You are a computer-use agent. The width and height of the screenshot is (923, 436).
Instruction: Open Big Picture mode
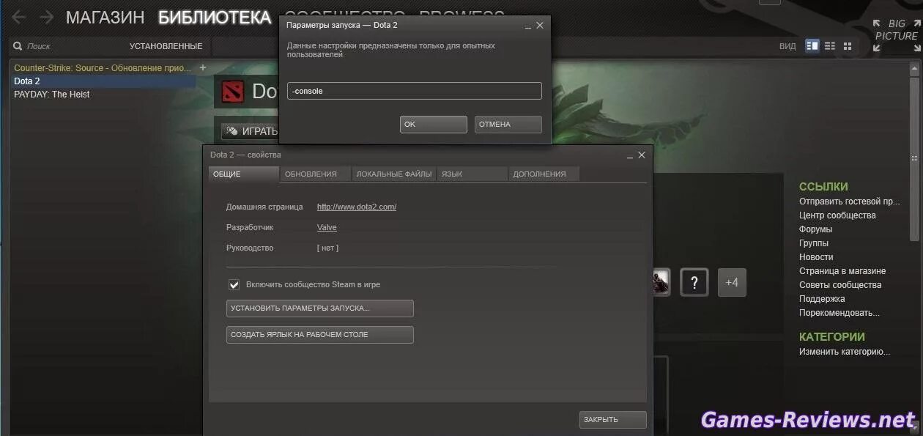click(x=895, y=35)
